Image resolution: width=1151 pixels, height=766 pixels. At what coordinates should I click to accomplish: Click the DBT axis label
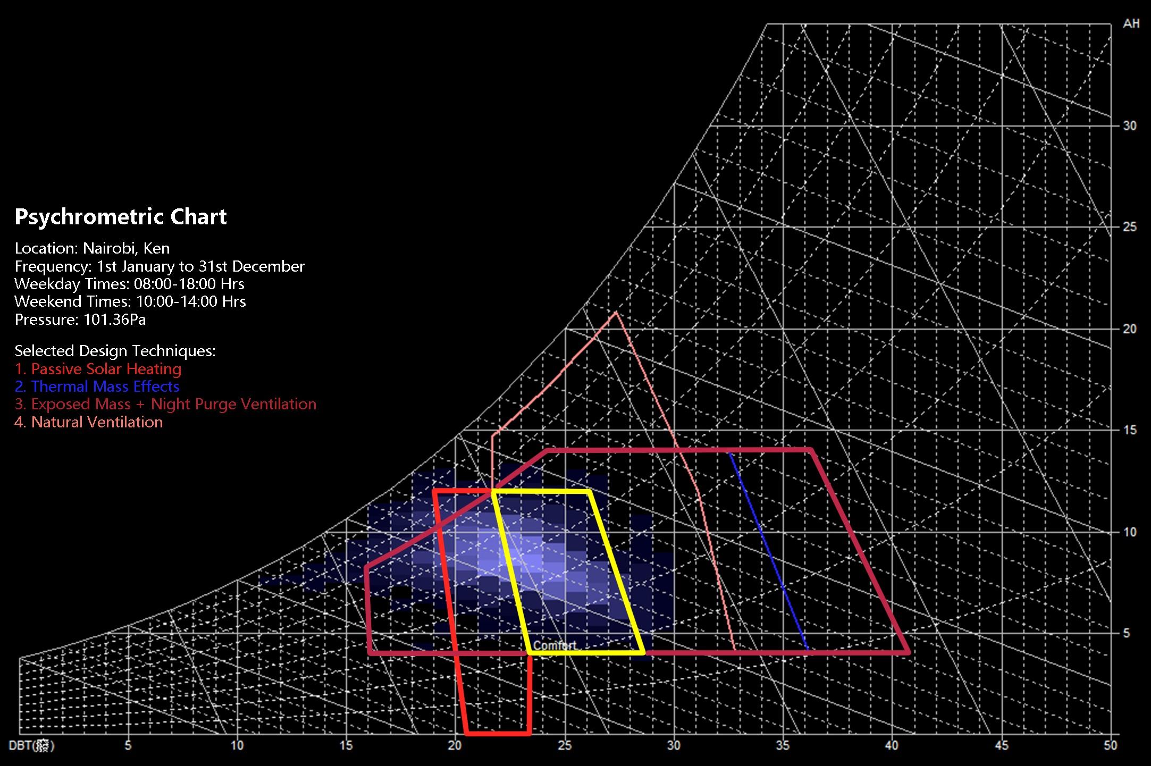pos(32,746)
